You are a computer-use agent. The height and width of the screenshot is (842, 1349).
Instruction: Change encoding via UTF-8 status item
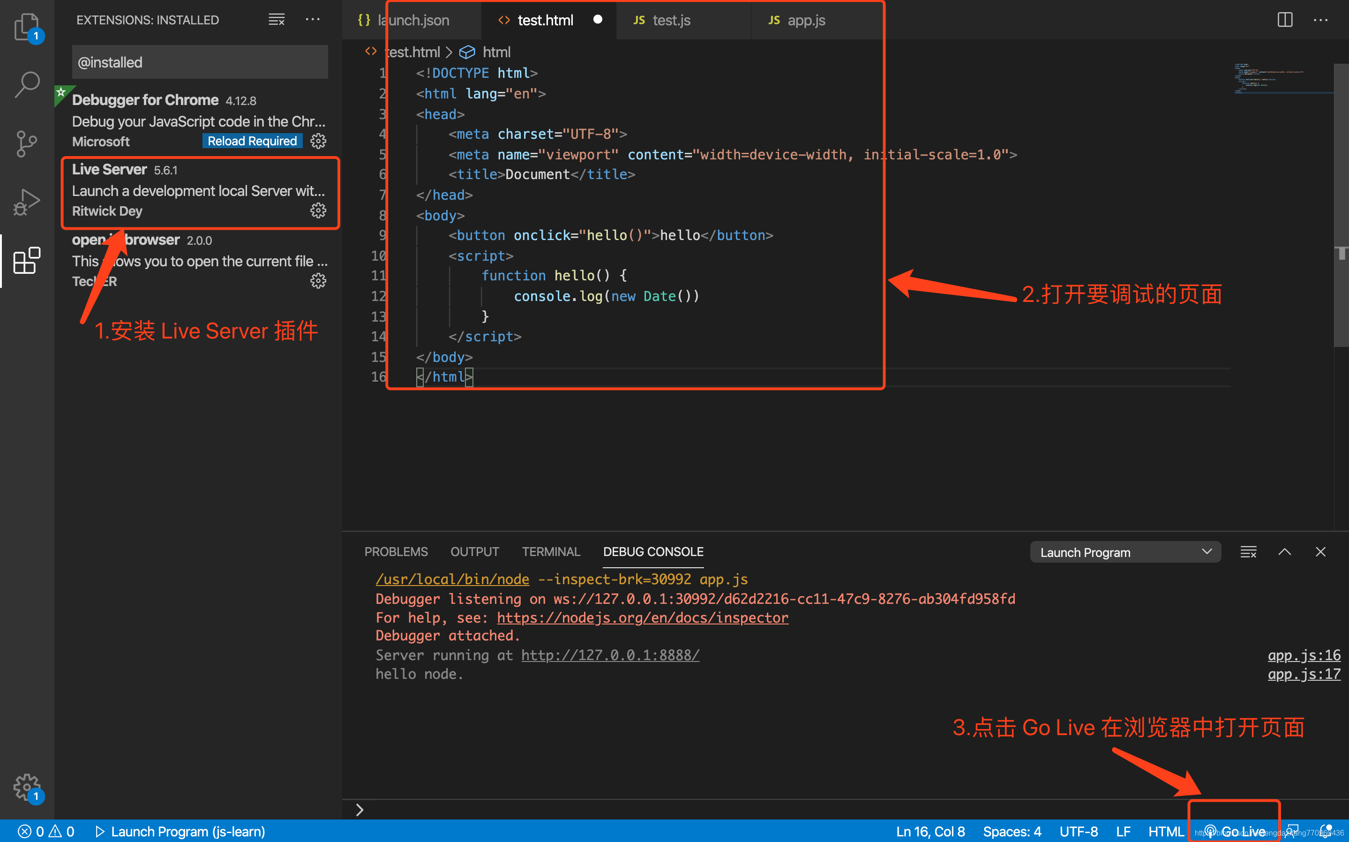point(1079,831)
